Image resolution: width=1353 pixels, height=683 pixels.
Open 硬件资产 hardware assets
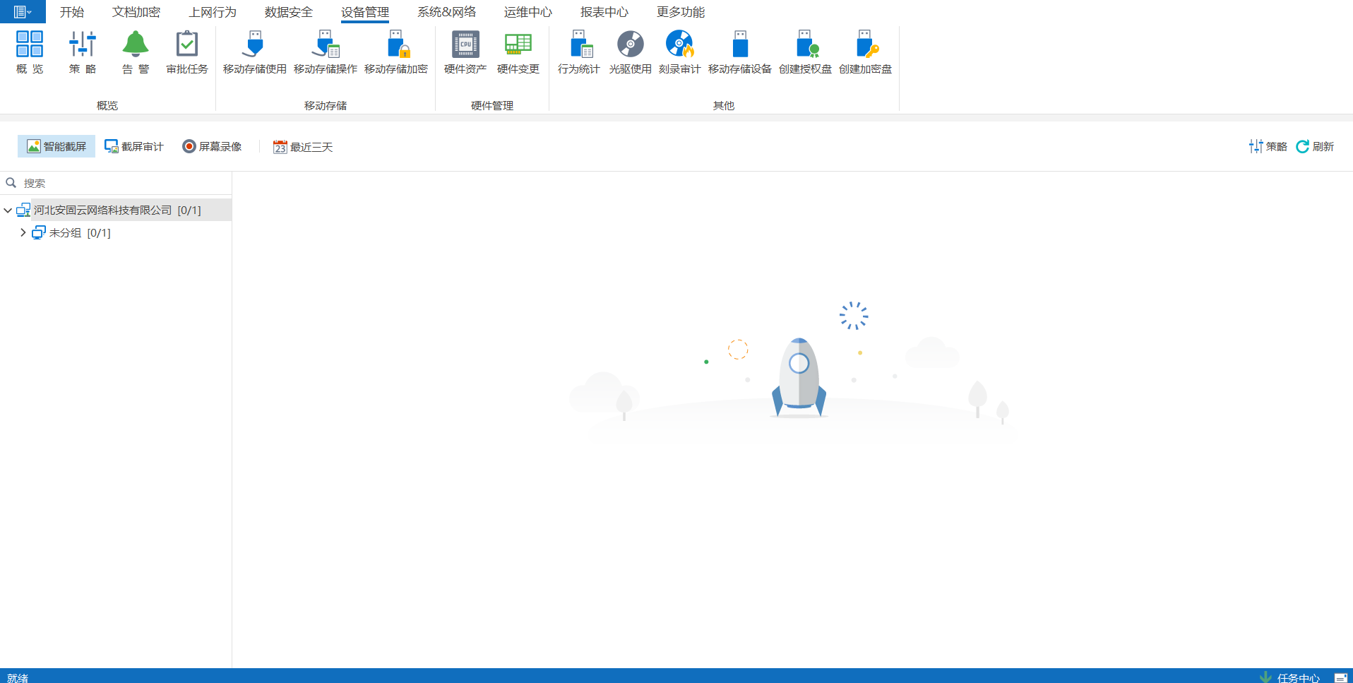pos(465,52)
